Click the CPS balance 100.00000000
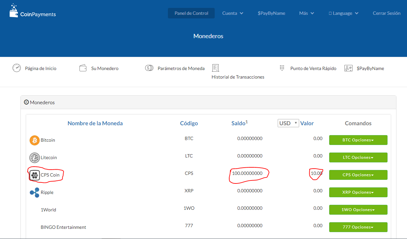This screenshot has width=407, height=239. [247, 173]
